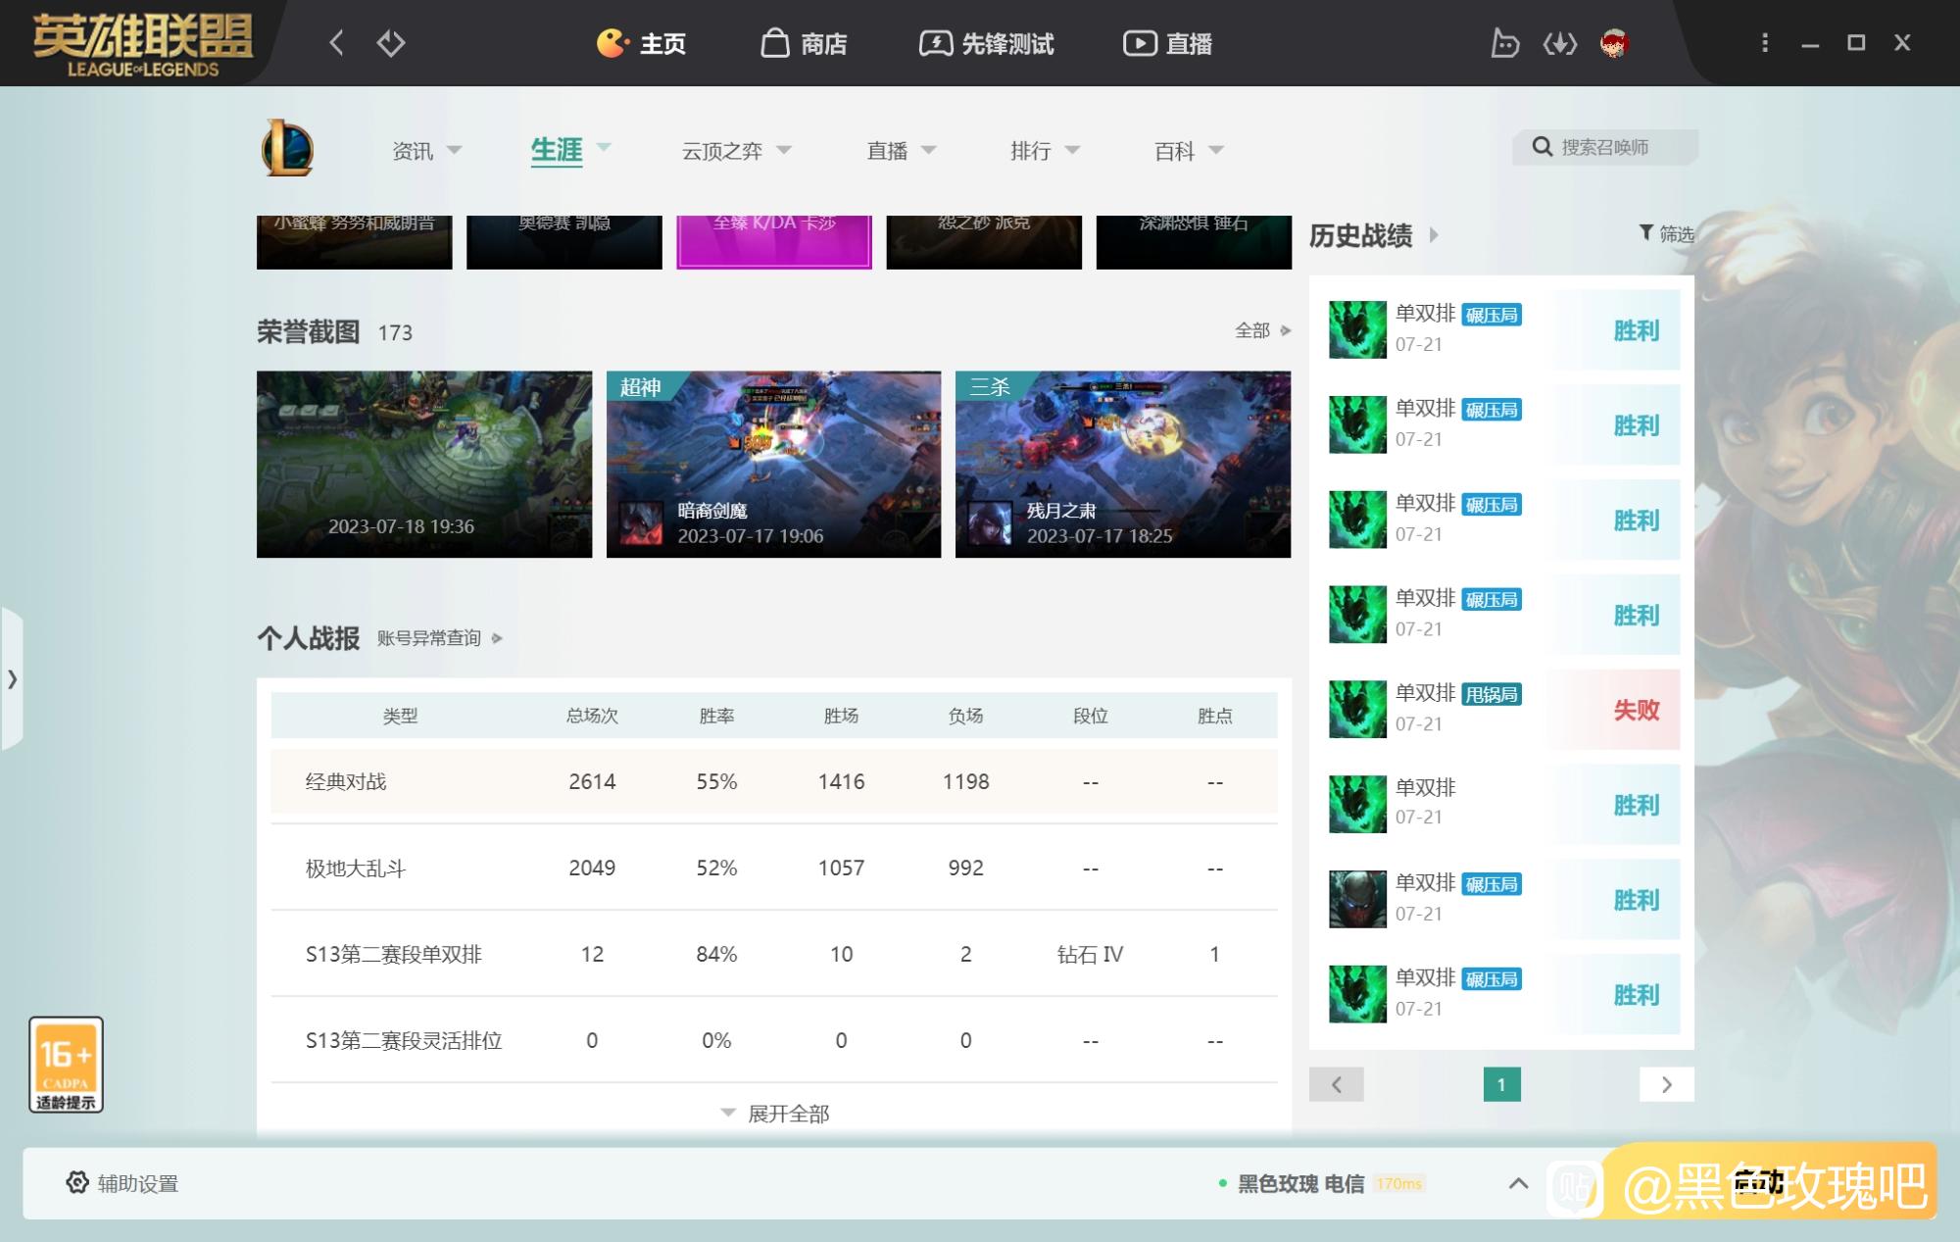Click the 84% win rate cell
The height and width of the screenshot is (1242, 1960).
tap(716, 954)
